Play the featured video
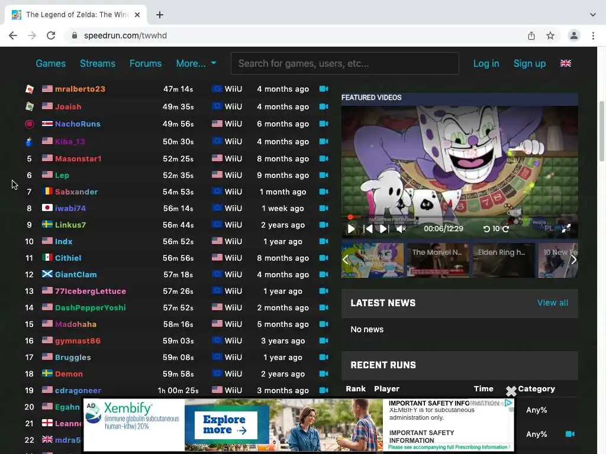606x454 pixels. [x=351, y=229]
